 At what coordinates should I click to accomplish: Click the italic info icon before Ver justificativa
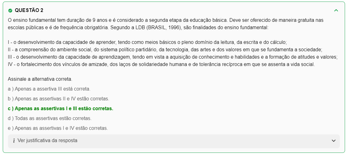coord(14,141)
